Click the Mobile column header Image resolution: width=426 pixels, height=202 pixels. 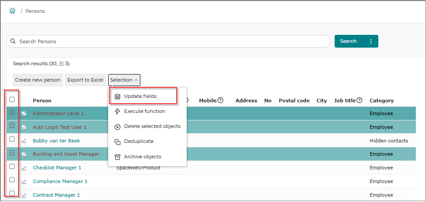click(208, 101)
